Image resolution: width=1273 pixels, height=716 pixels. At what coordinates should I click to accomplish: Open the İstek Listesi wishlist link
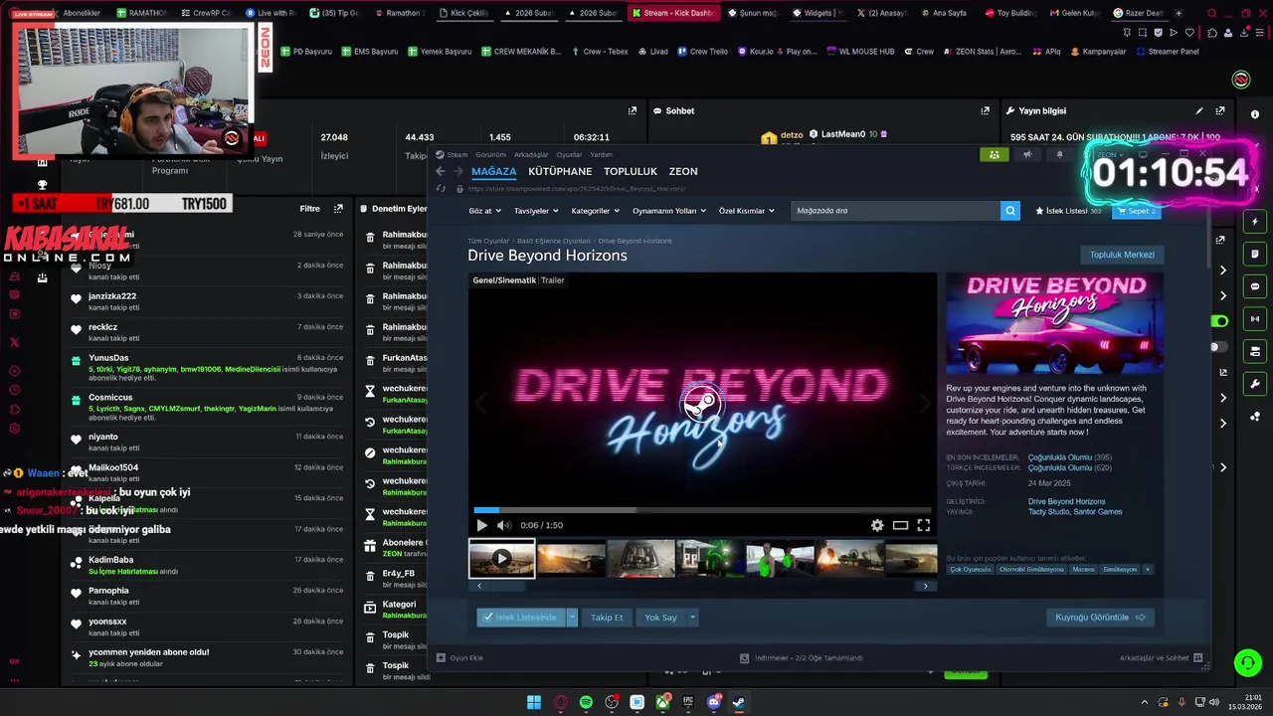pos(1069,211)
